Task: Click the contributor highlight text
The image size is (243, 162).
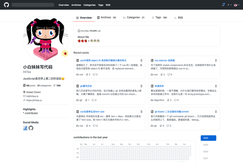Action: (x=31, y=113)
